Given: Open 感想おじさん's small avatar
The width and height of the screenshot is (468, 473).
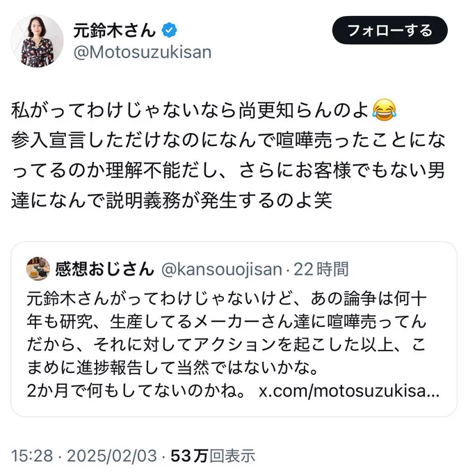Looking at the screenshot, I should (38, 268).
